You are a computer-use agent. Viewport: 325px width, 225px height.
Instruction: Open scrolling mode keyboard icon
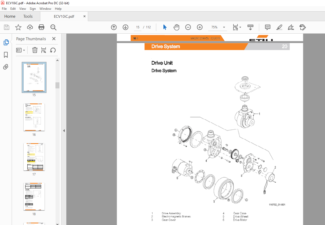click(x=250, y=27)
